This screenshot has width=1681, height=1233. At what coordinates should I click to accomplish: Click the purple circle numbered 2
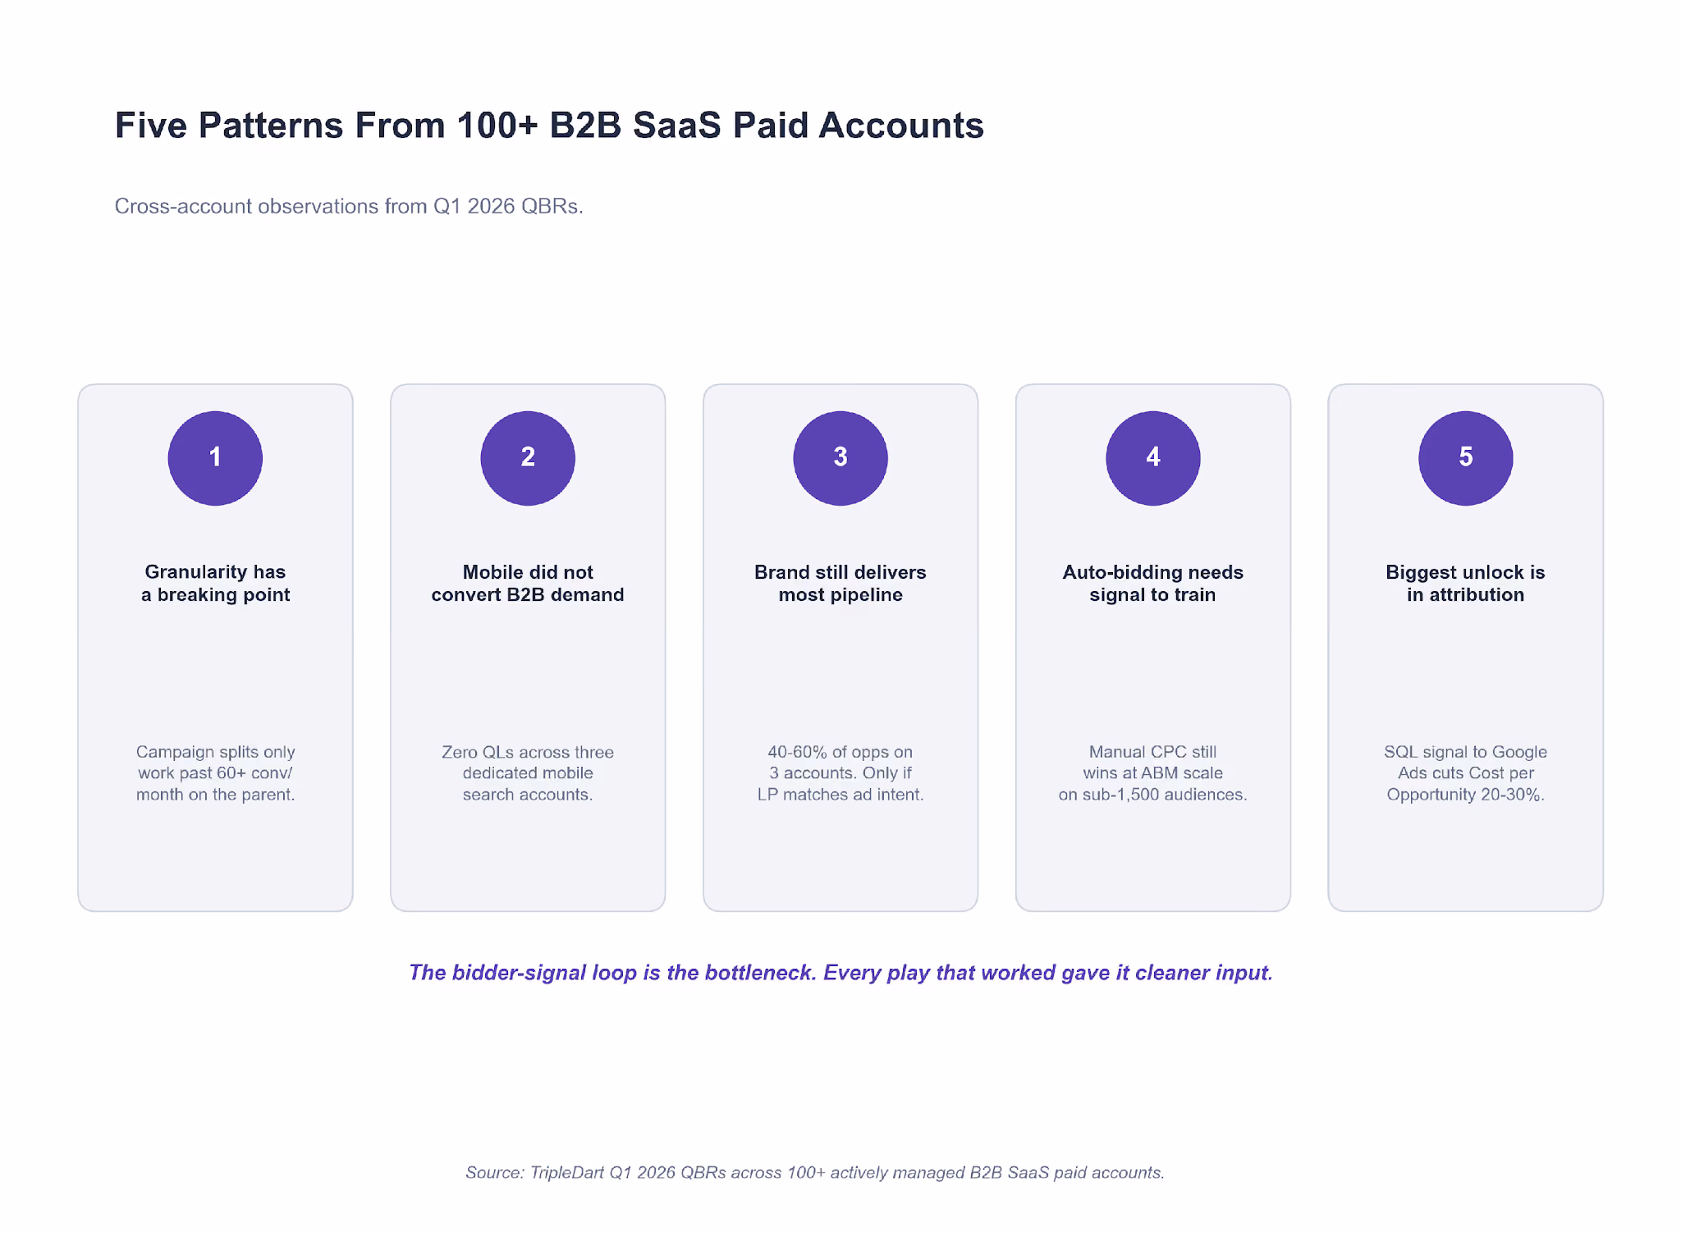(x=528, y=458)
